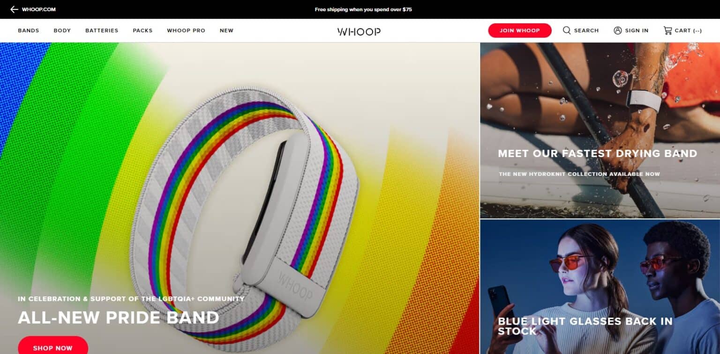Open the Packs menu
720x354 pixels.
pyautogui.click(x=142, y=30)
